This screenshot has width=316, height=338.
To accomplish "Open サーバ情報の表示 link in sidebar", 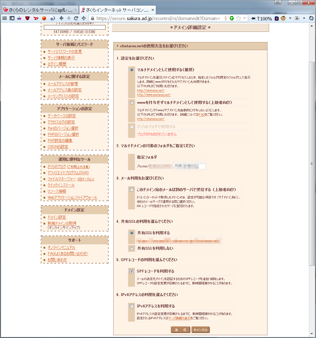I will click(x=61, y=58).
